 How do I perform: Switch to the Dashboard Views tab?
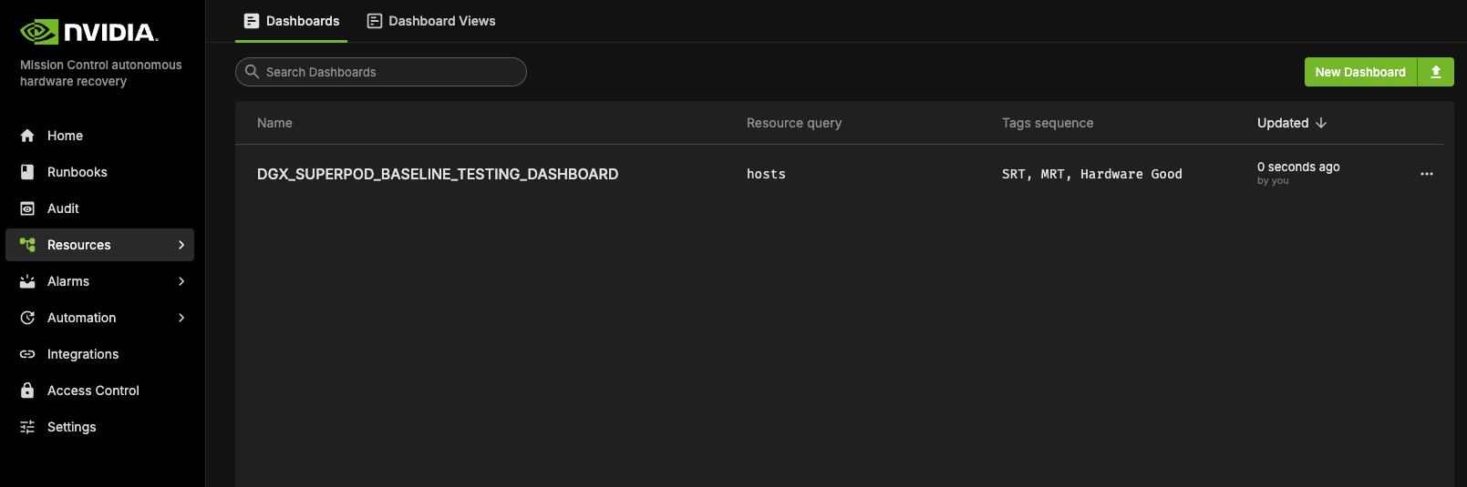tap(431, 21)
